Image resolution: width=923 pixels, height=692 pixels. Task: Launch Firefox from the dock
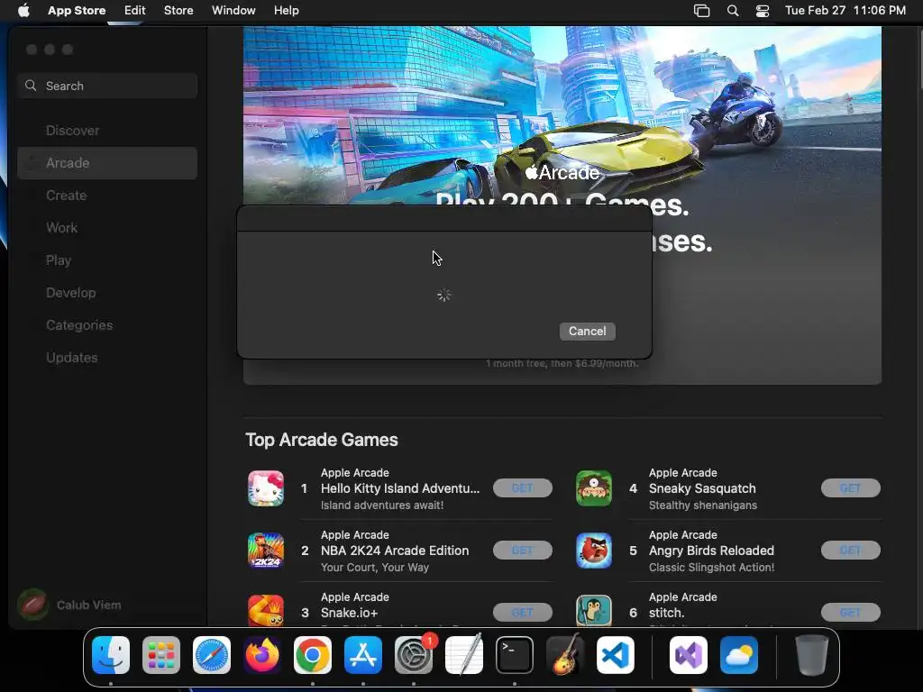(x=262, y=655)
